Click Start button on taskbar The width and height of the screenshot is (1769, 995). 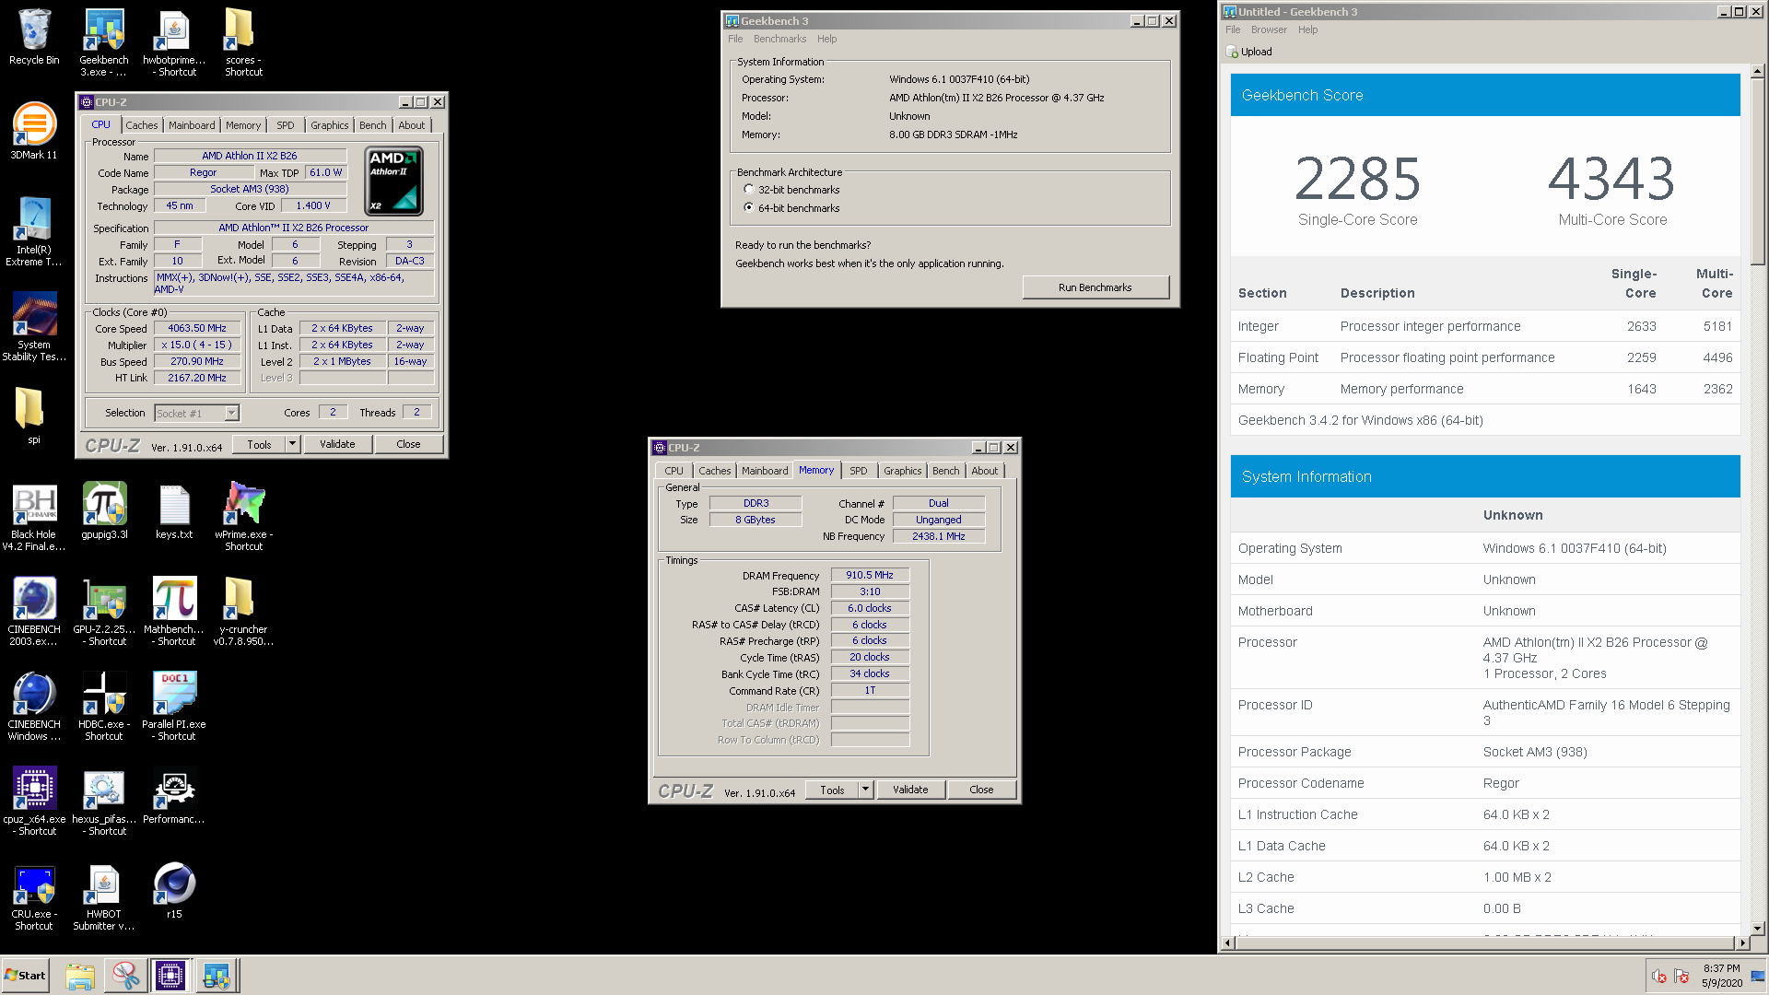26,976
